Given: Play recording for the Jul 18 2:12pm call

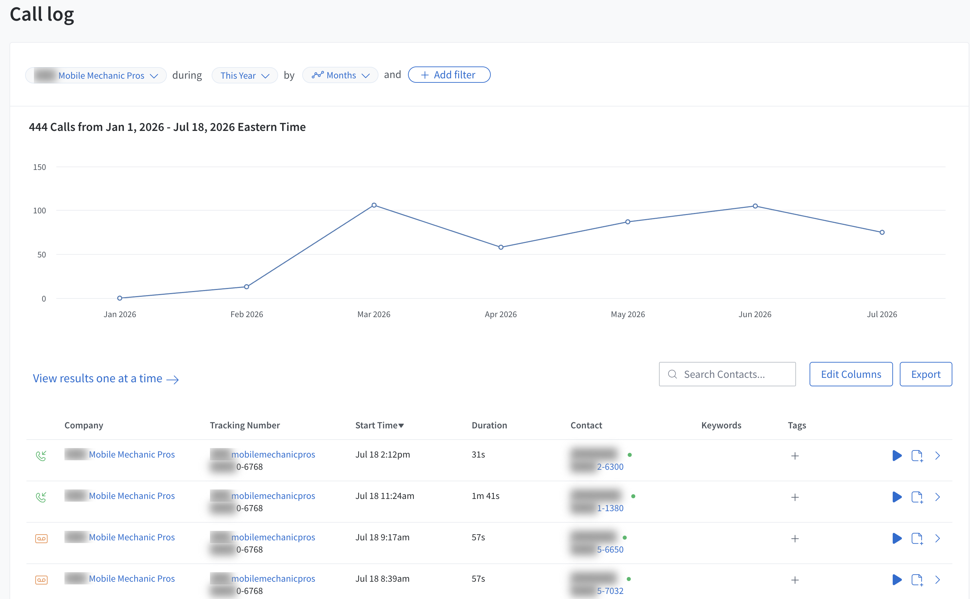Looking at the screenshot, I should (x=897, y=456).
